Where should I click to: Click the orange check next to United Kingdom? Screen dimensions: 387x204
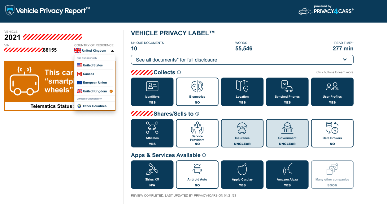pos(111,91)
